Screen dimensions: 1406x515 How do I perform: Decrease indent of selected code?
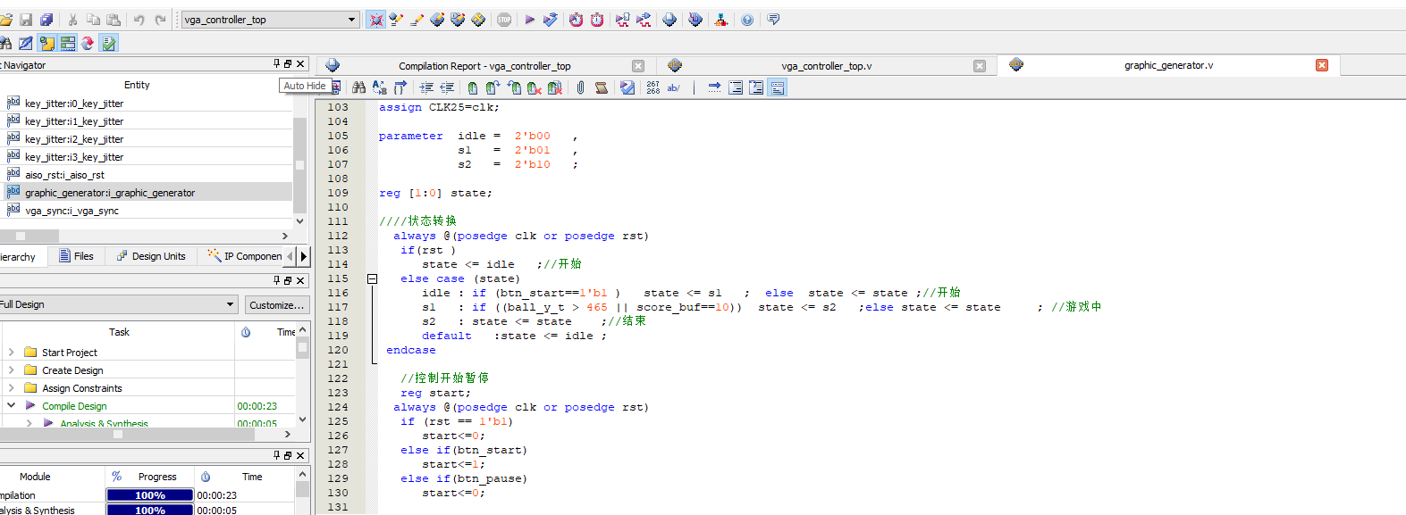pos(447,87)
